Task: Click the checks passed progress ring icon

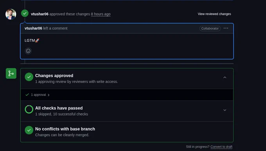Action: tap(29, 109)
